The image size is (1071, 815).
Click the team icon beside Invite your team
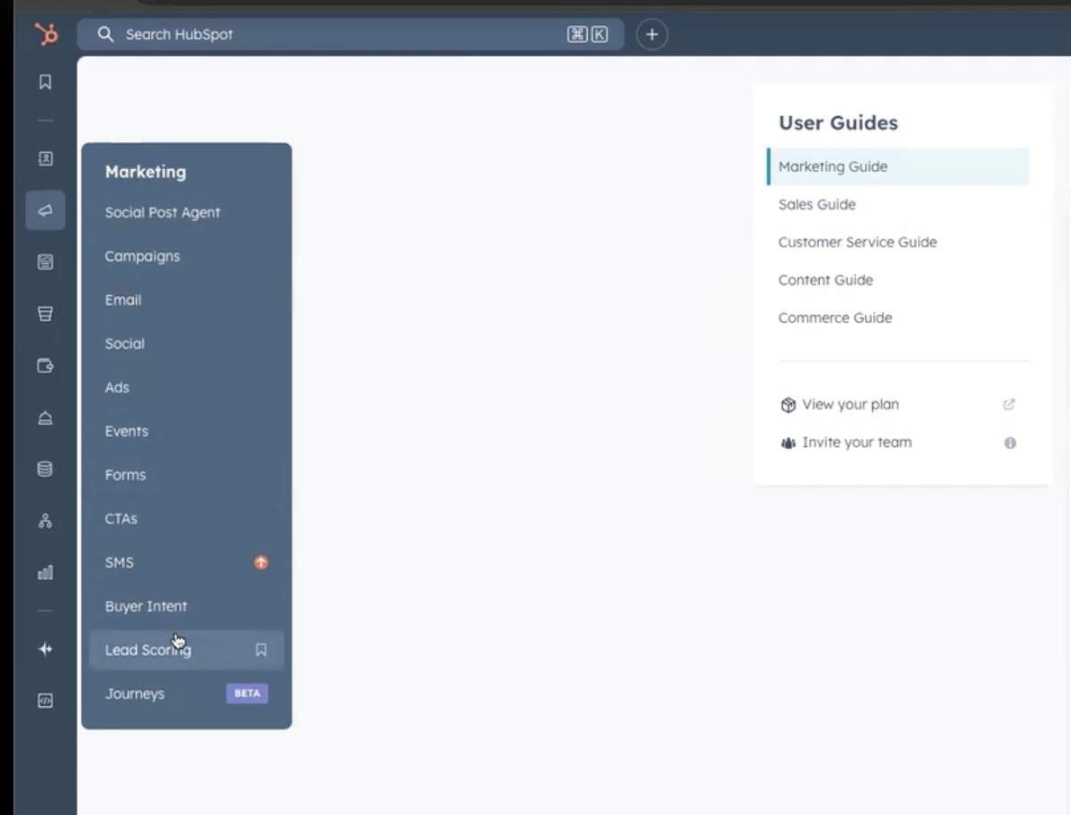click(x=788, y=443)
